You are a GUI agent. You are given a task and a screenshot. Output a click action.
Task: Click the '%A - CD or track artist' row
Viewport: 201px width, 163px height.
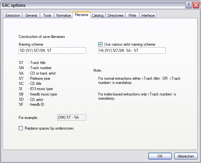coord(37,73)
